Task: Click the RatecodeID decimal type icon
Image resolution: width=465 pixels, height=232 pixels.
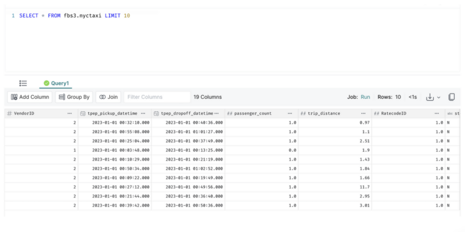Action: 377,113
